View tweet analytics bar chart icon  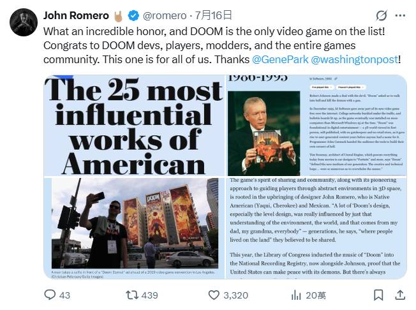pos(296,295)
